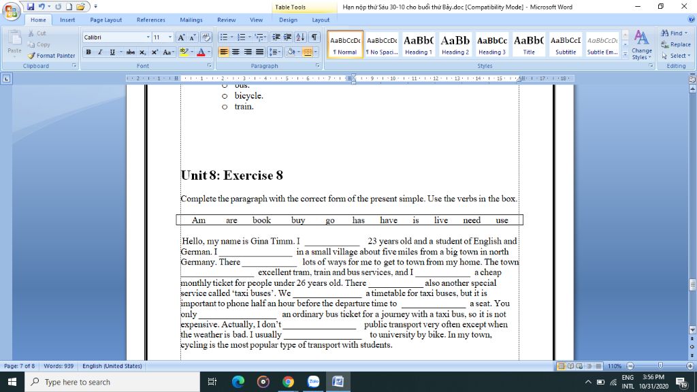Viewport: 697px width, 392px height.
Task: Toggle Justify alignment
Action: pos(259,52)
